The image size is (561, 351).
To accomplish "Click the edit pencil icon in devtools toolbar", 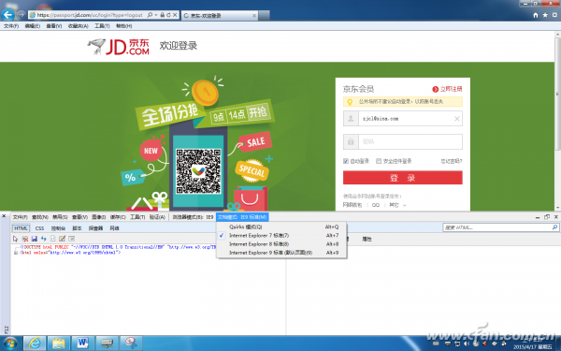I will pos(63,239).
